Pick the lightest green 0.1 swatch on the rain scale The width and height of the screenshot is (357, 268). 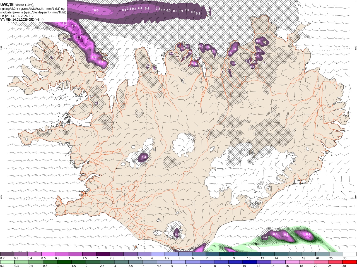click(x=7, y=262)
